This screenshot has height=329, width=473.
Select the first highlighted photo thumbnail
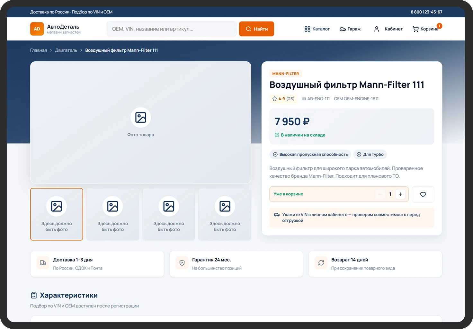pyautogui.click(x=57, y=214)
